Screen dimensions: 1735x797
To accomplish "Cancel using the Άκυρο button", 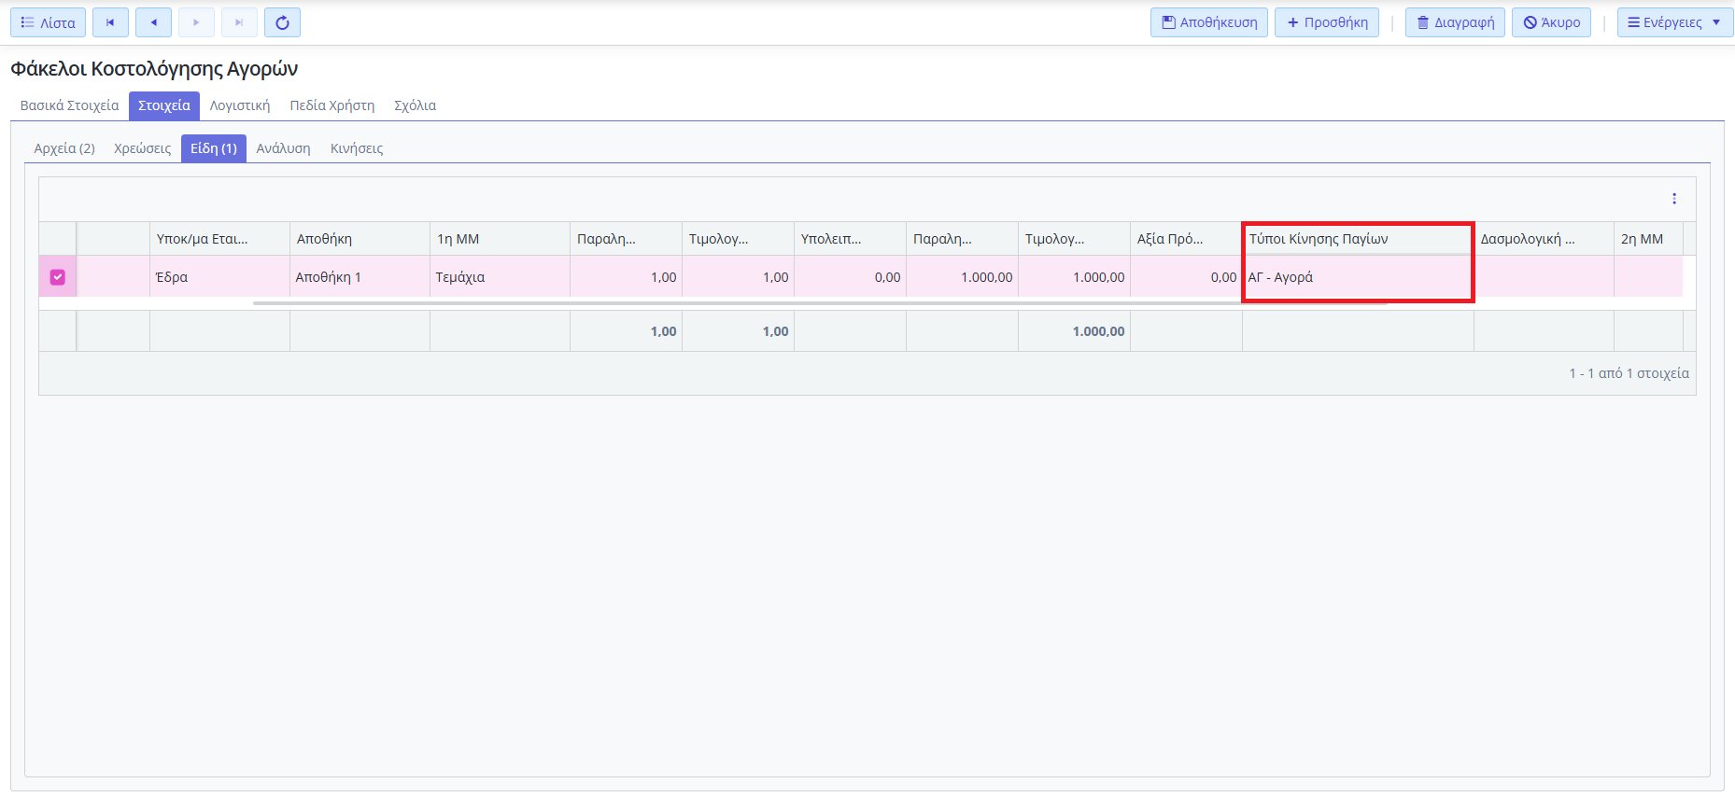I will pyautogui.click(x=1551, y=22).
